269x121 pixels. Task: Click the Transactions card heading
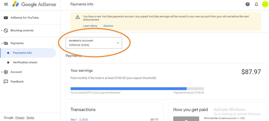coord(83,109)
